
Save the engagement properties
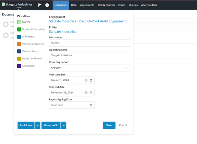click(109, 125)
